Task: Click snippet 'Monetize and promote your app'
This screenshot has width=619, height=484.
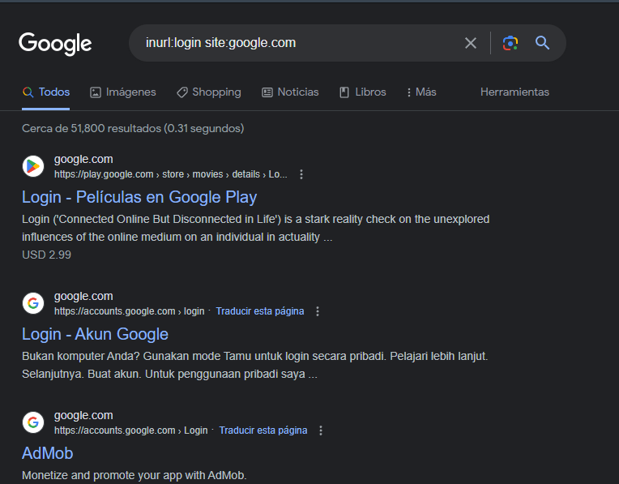Action: coord(134,475)
